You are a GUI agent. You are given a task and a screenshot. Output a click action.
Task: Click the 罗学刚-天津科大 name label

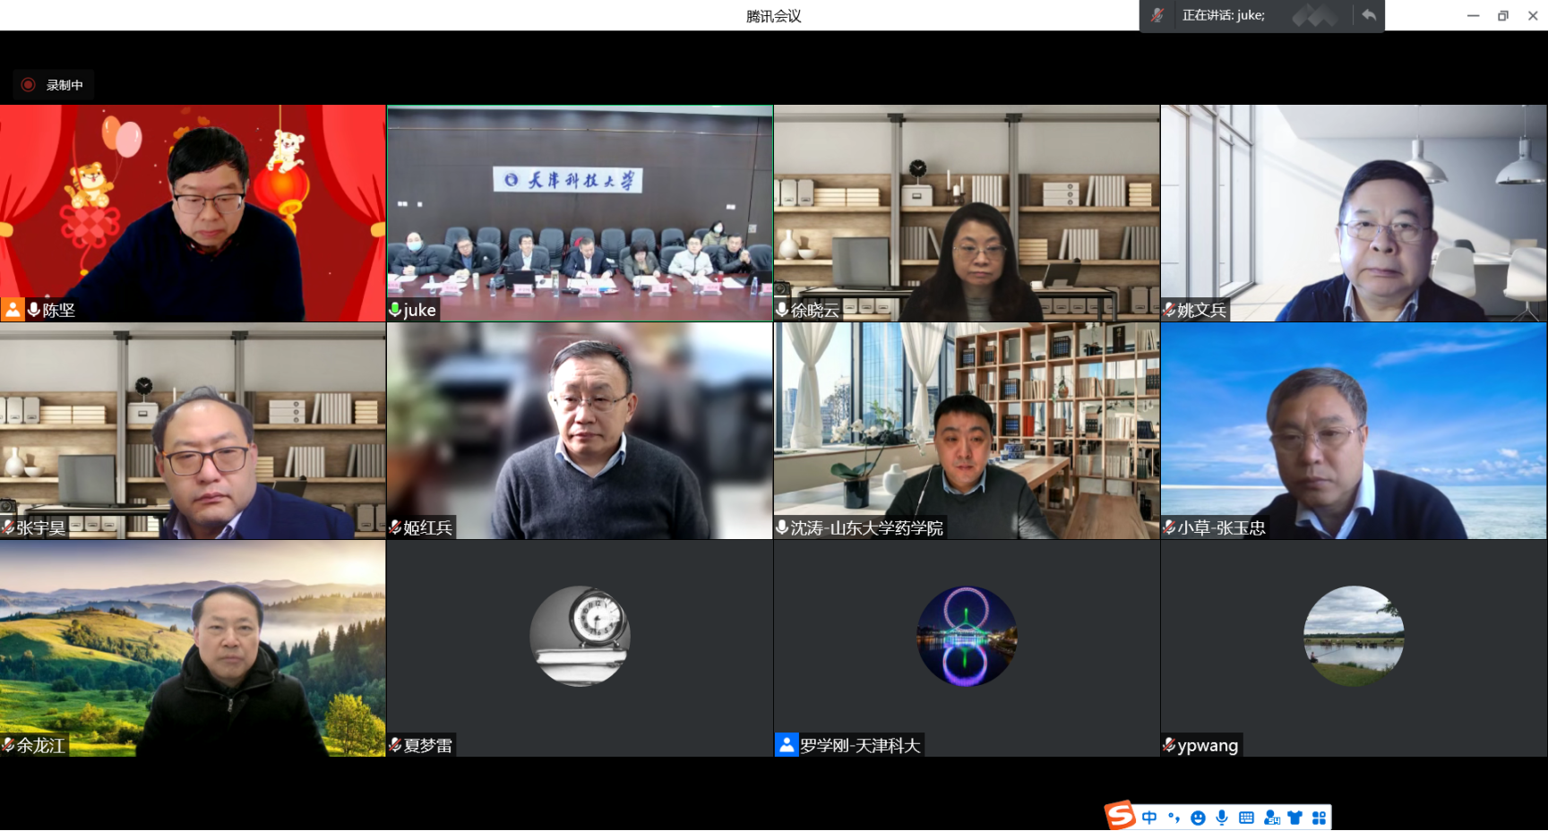(860, 745)
